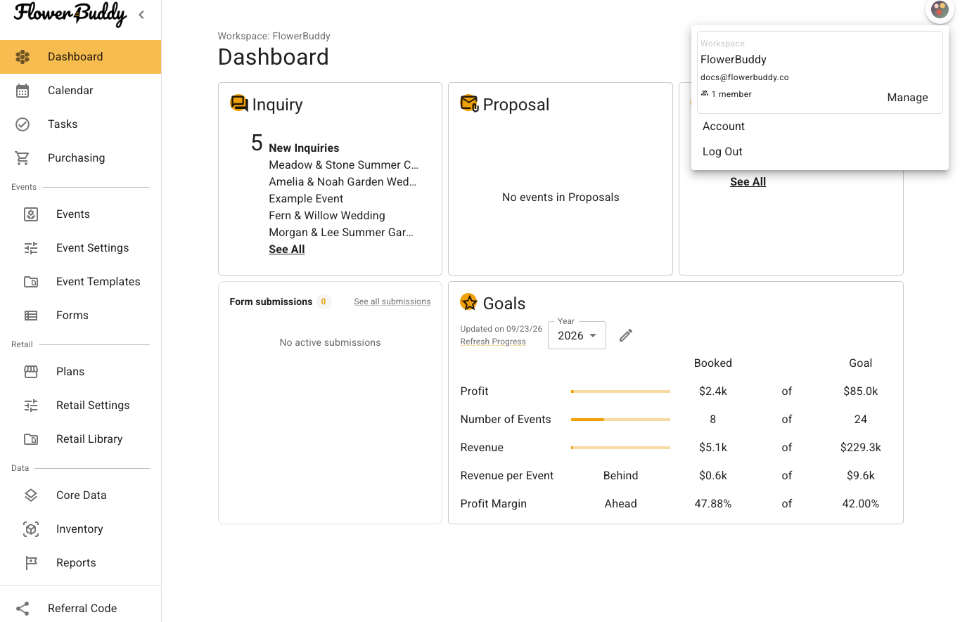This screenshot has height=622, width=960.
Task: Click the Form submissions count badge
Action: [x=324, y=302]
